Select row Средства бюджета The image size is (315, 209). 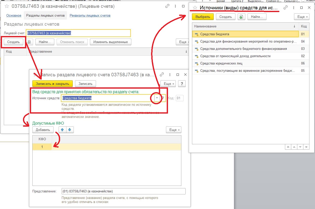click(250, 34)
